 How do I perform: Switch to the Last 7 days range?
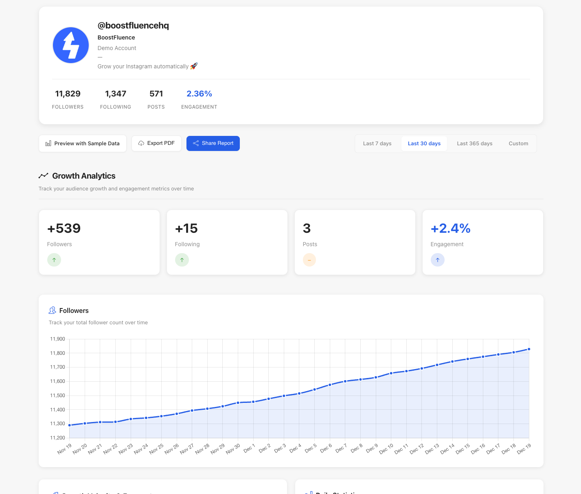point(377,143)
